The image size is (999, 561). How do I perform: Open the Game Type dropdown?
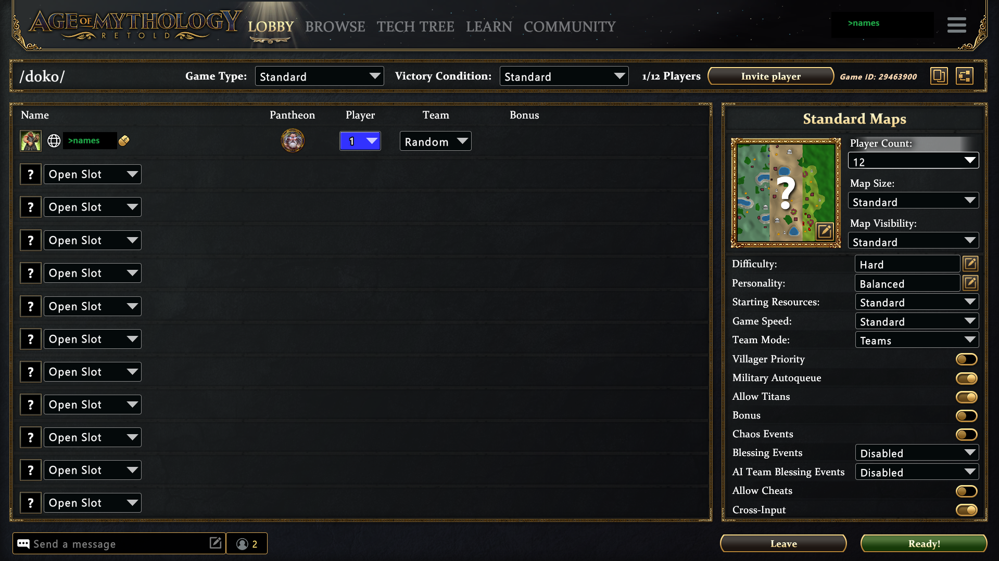click(x=320, y=76)
